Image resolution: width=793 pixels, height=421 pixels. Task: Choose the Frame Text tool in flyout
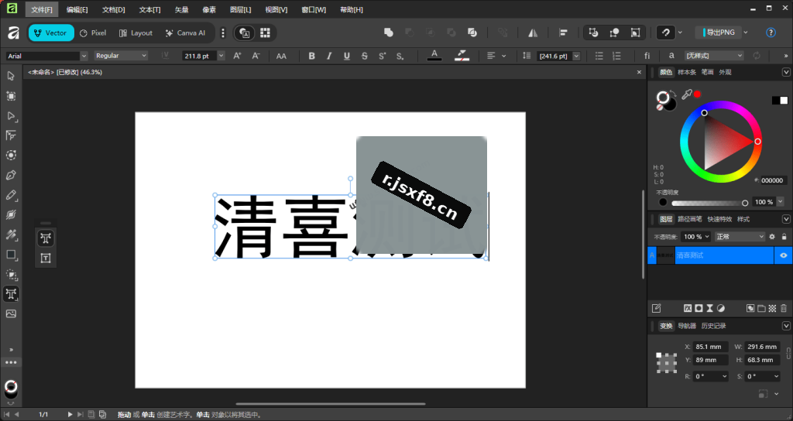point(46,258)
